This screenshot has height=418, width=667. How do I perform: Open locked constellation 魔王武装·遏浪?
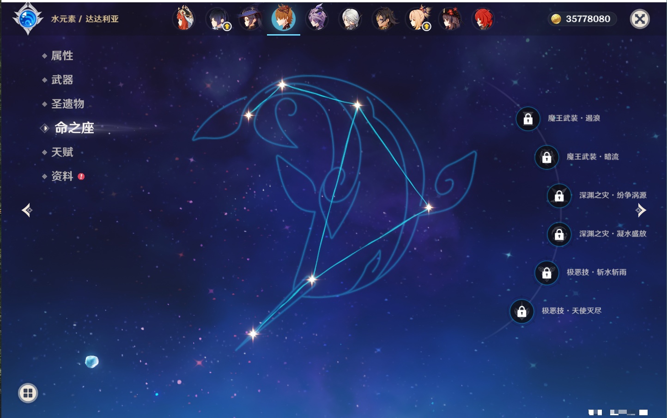click(x=528, y=119)
